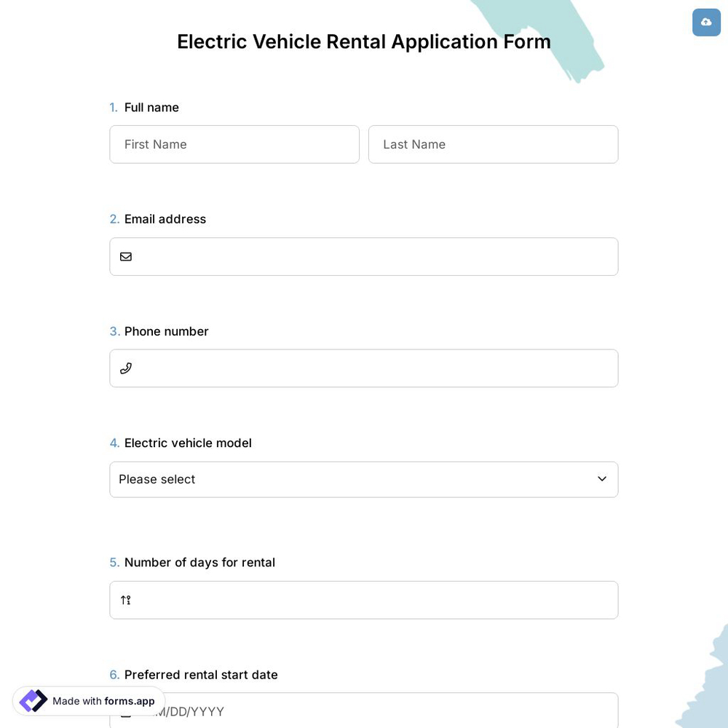Viewport: 728px width, 728px height.
Task: Click the Made with forms.app badge
Action: coord(87,701)
